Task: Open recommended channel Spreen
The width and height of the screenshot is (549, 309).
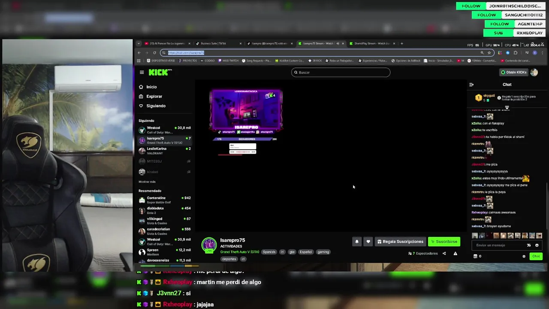Action: tap(165, 252)
